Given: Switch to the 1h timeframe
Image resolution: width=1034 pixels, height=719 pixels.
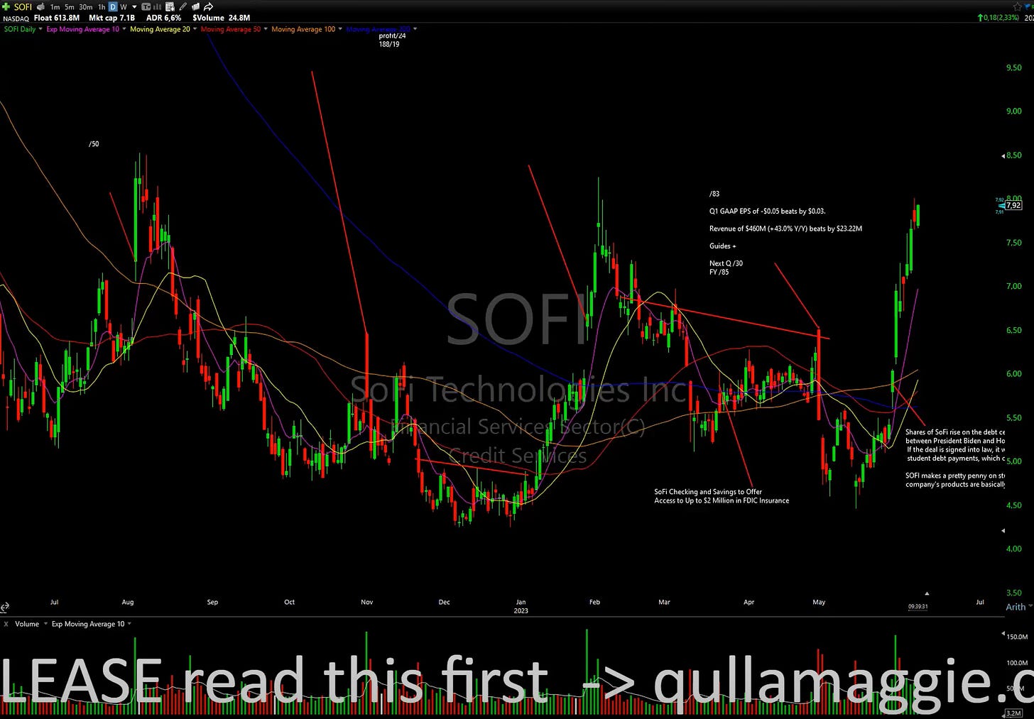Looking at the screenshot, I should click(x=102, y=7).
